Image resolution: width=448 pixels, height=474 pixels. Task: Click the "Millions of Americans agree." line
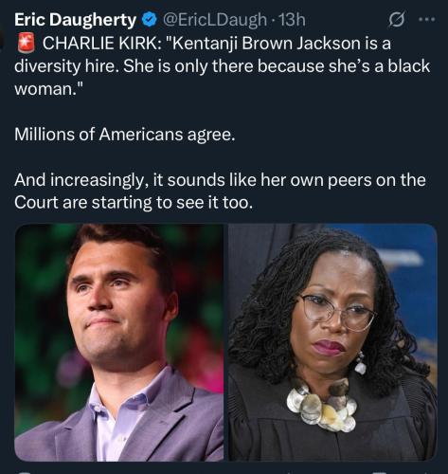coord(125,135)
